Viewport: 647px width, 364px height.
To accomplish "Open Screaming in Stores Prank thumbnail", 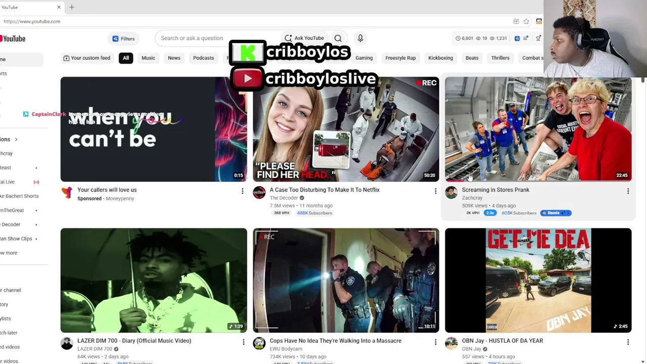I will [538, 129].
